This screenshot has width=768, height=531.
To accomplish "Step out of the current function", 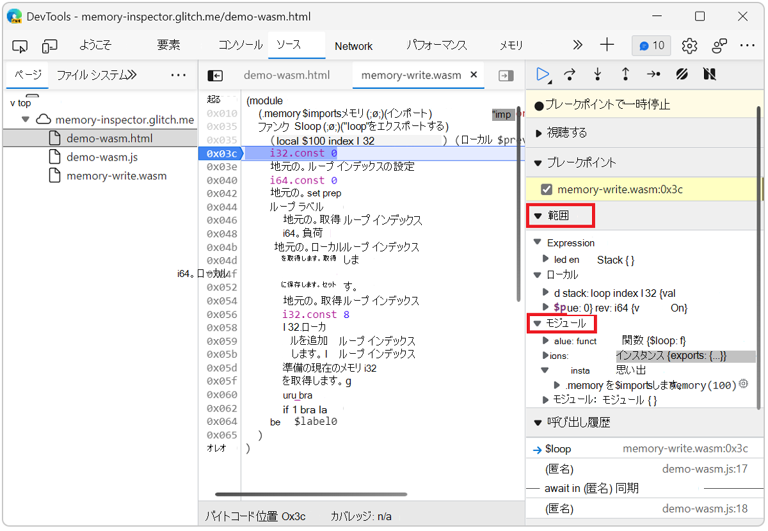I will point(625,74).
